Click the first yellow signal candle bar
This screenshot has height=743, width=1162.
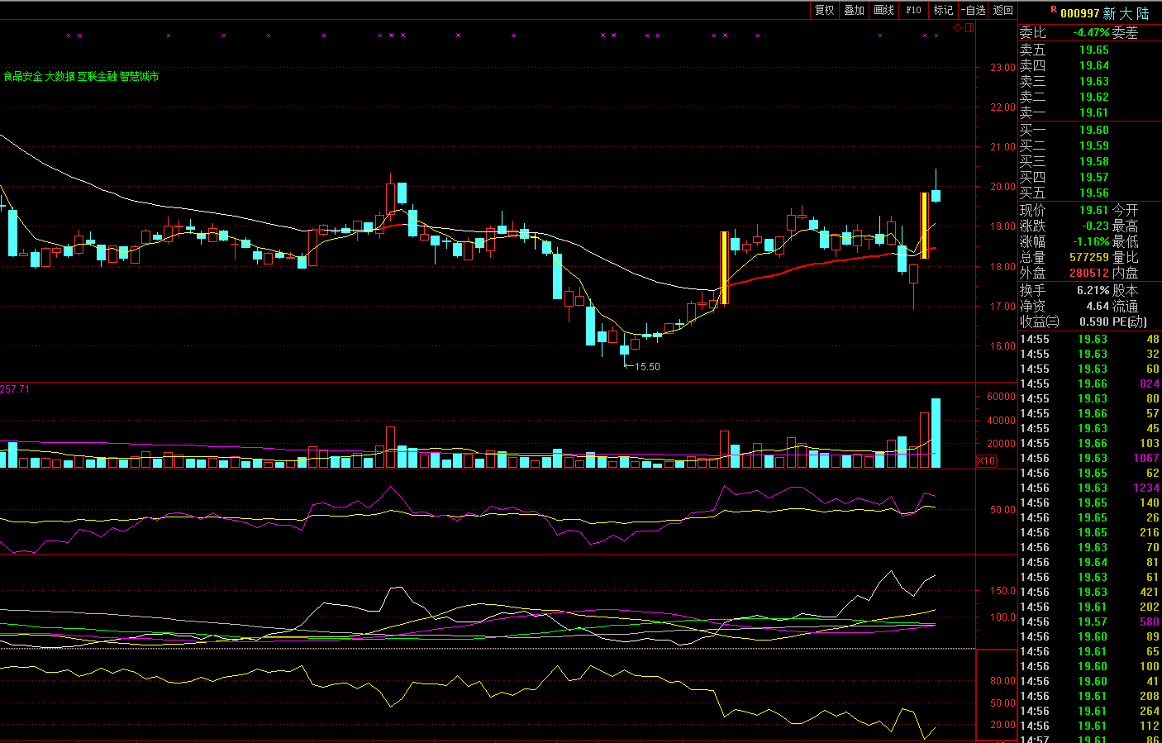[x=724, y=269]
